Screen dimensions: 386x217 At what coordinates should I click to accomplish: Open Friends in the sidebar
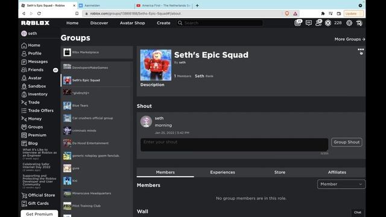tap(32, 70)
